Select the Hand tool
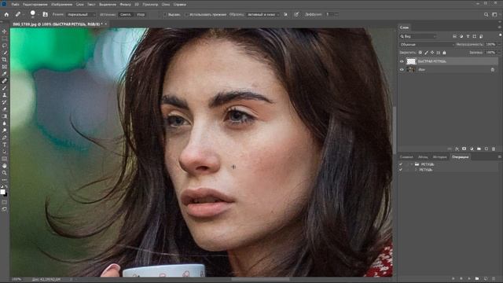Screen dimensions: 503x283 pos(4,166)
